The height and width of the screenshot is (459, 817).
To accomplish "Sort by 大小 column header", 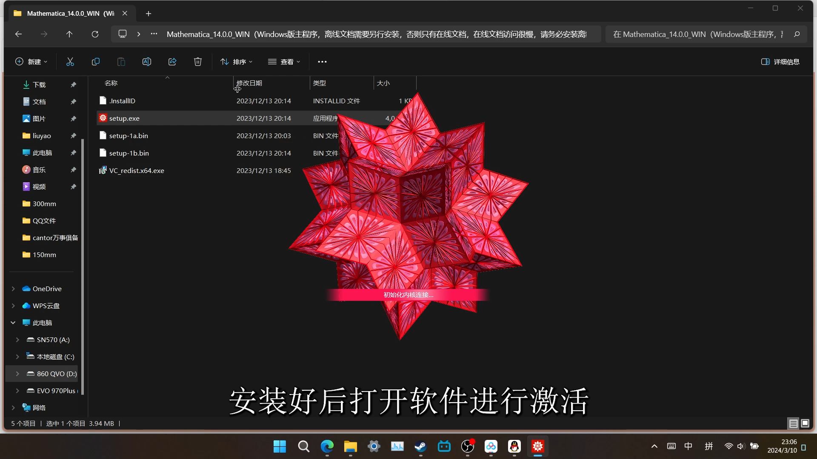I will (383, 83).
